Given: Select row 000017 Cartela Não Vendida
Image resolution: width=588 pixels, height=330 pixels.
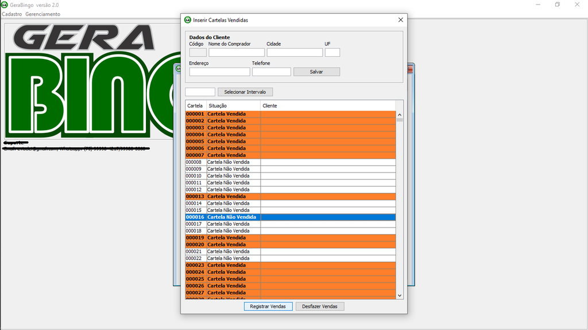Looking at the screenshot, I should click(x=290, y=224).
